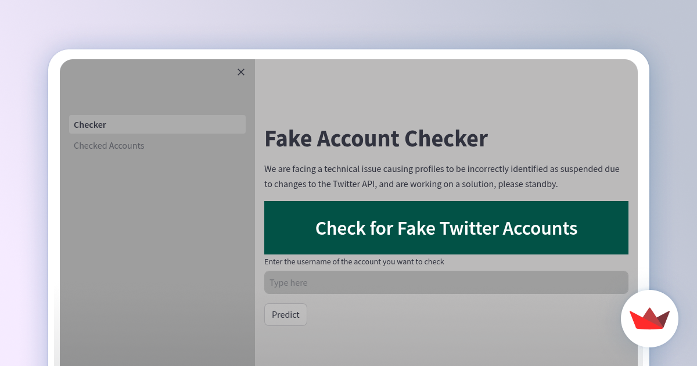Click the technical issue notice text
Viewport: 697px width, 366px height.
click(441, 176)
